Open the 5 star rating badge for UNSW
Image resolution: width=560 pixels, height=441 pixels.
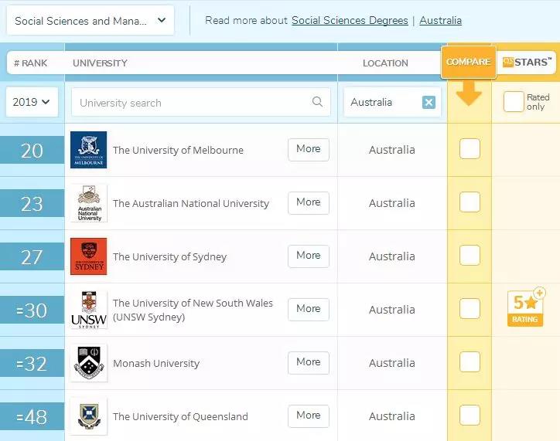525,307
